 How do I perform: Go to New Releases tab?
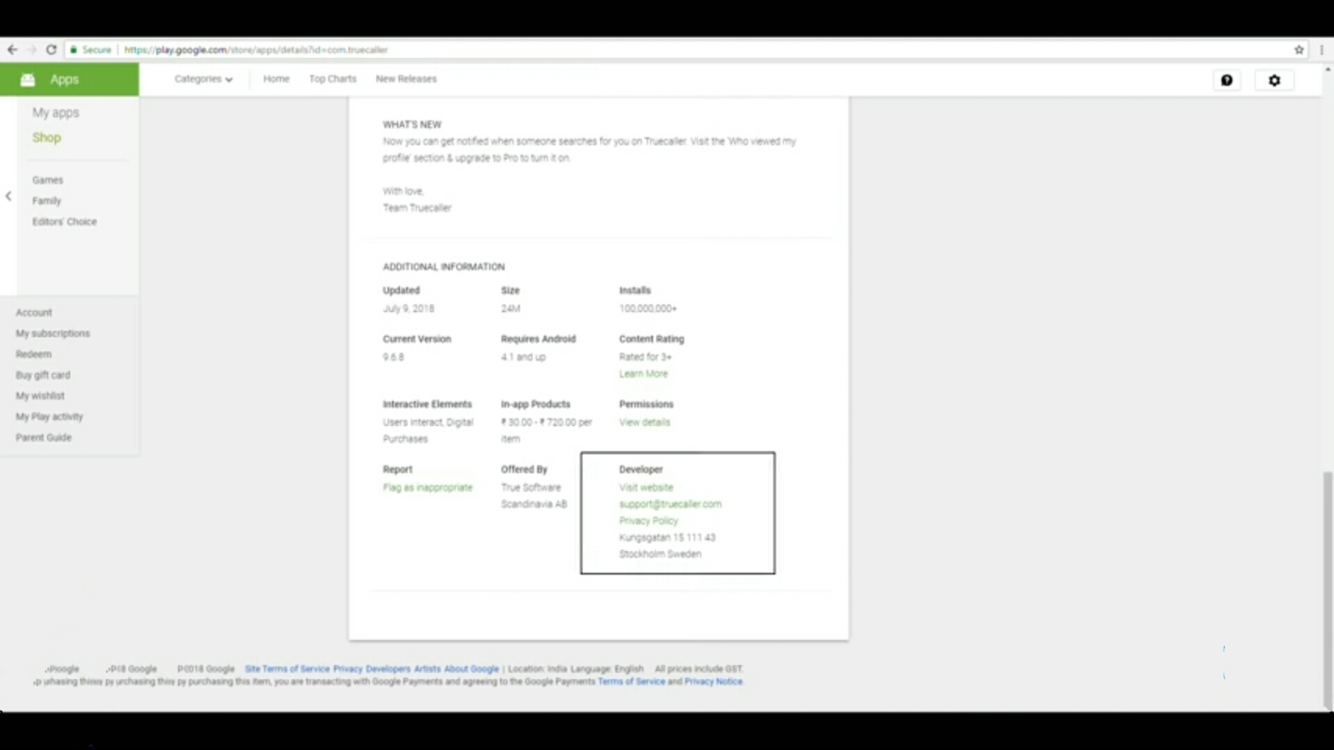406,79
